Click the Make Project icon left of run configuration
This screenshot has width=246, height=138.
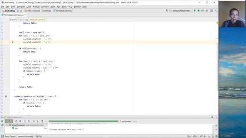(x=167, y=11)
